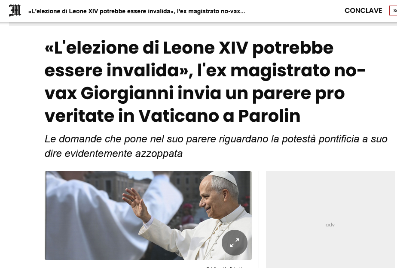
Task: Click the name 'Giorgianni' in the headline
Action: (127, 93)
